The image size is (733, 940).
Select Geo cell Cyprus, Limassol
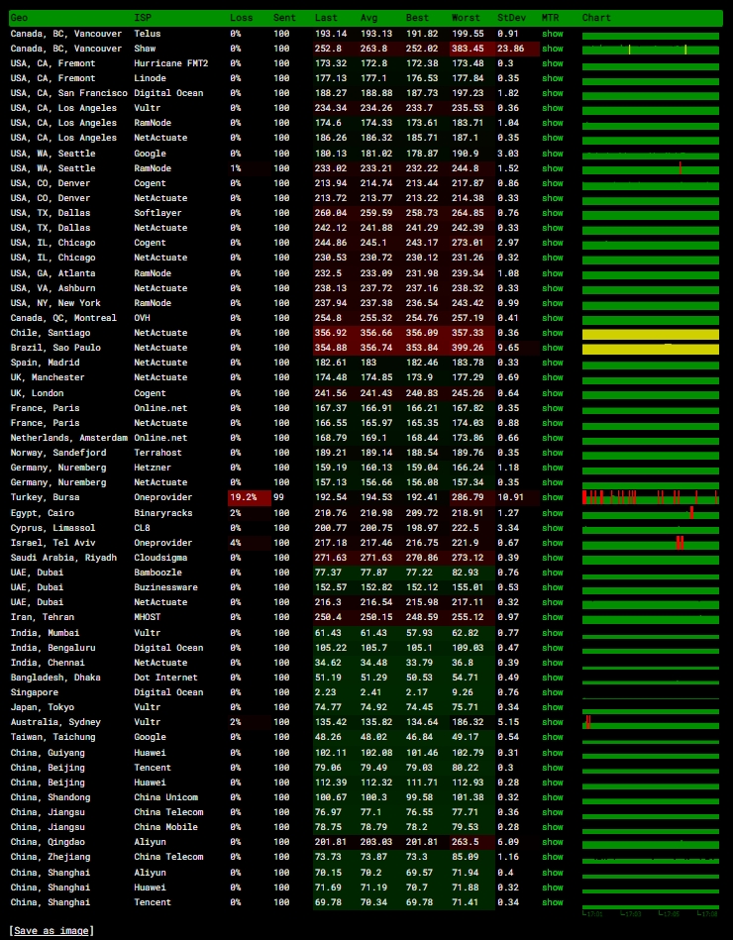pyautogui.click(x=52, y=528)
